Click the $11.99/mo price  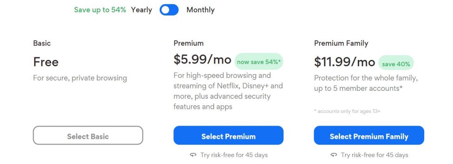click(x=344, y=62)
